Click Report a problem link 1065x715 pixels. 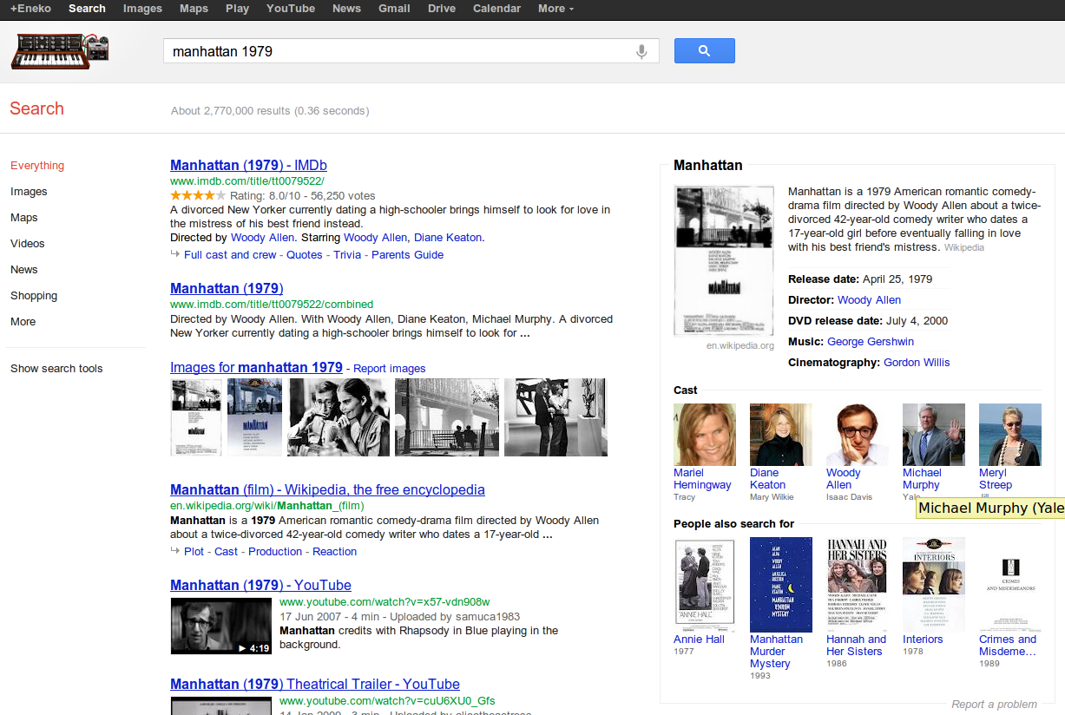click(995, 705)
